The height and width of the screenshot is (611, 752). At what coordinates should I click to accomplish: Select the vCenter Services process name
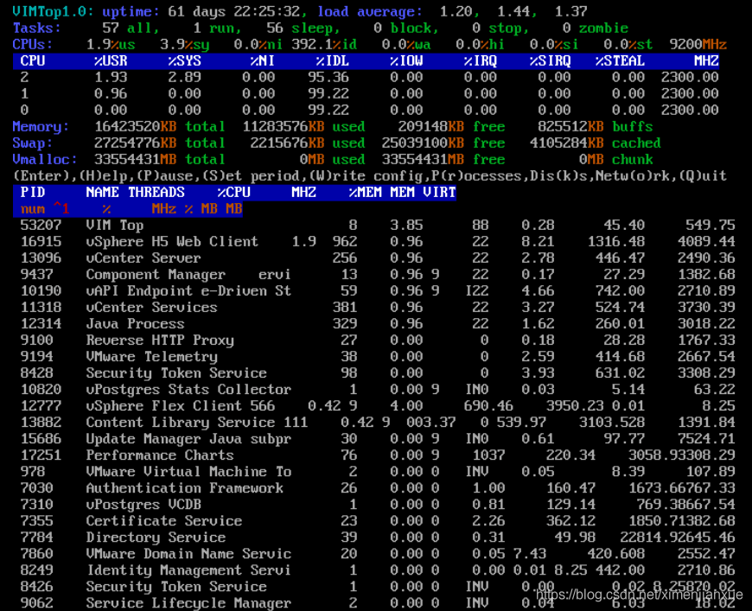tap(151, 307)
